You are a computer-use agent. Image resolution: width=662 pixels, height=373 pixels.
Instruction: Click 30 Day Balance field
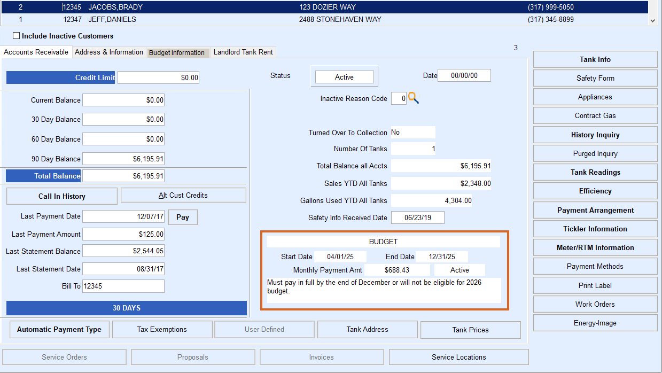tap(123, 119)
